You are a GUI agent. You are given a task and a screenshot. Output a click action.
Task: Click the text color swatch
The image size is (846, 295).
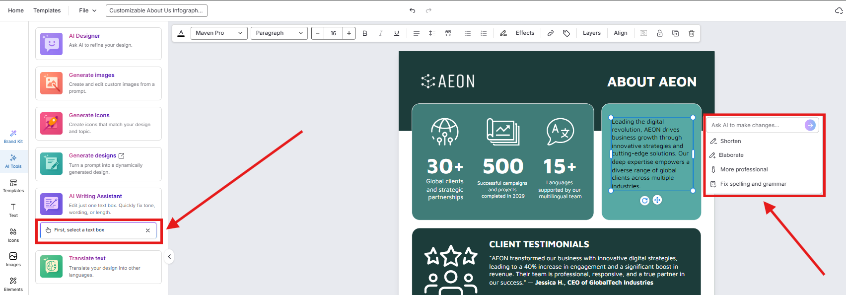[x=181, y=33]
